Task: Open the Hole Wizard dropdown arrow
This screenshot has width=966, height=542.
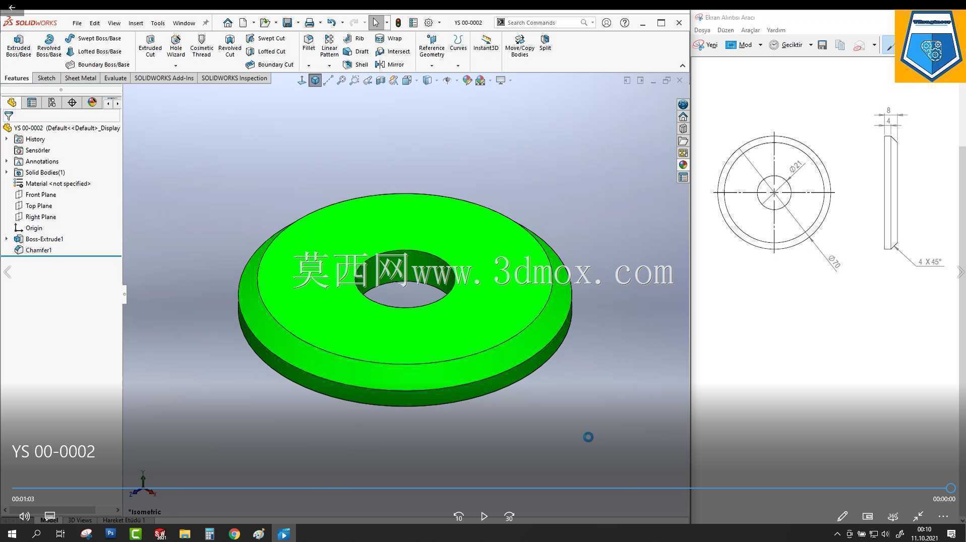Action: (175, 65)
